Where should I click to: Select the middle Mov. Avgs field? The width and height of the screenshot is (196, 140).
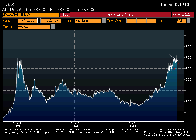click(x=141, y=20)
